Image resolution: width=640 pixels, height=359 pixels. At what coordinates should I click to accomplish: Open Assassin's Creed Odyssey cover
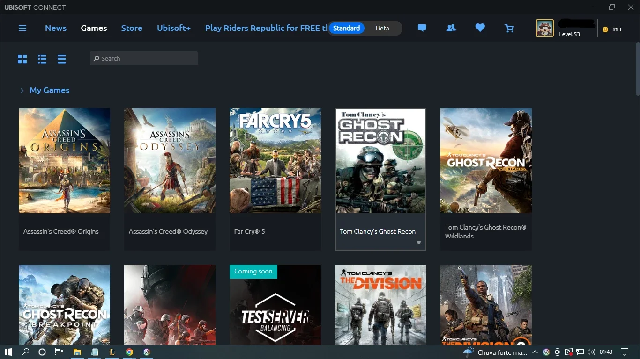coord(170,161)
